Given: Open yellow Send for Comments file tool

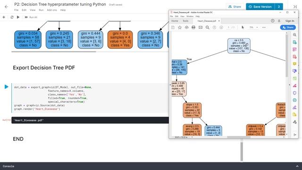Looking at the screenshot, I should coord(294,115).
